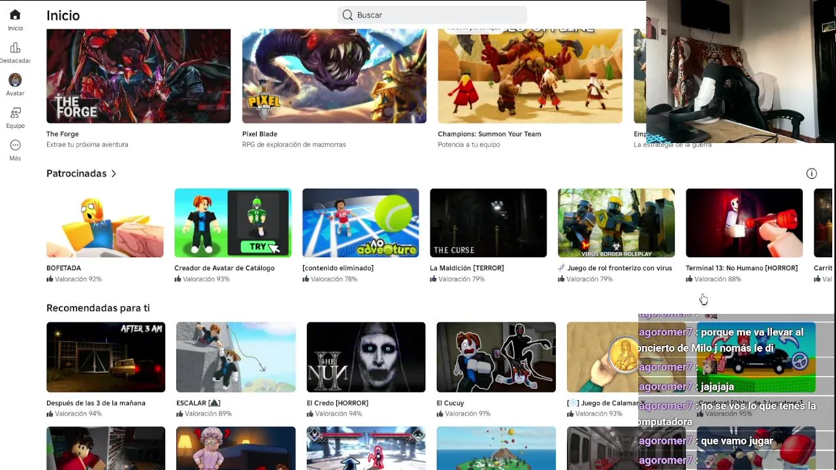Open Champions: Summon Your Team thumbnail

point(530,76)
